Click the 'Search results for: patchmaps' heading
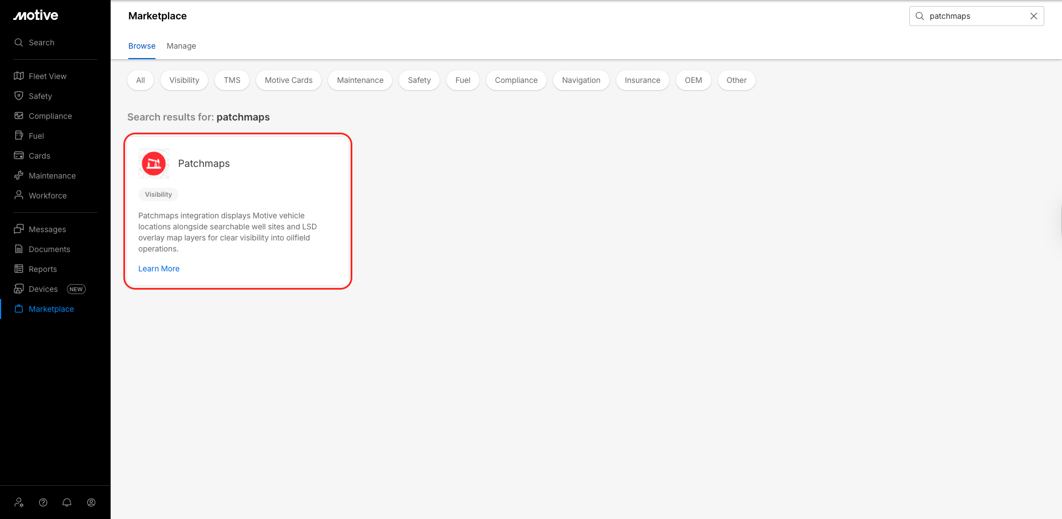1062x519 pixels. 199,117
